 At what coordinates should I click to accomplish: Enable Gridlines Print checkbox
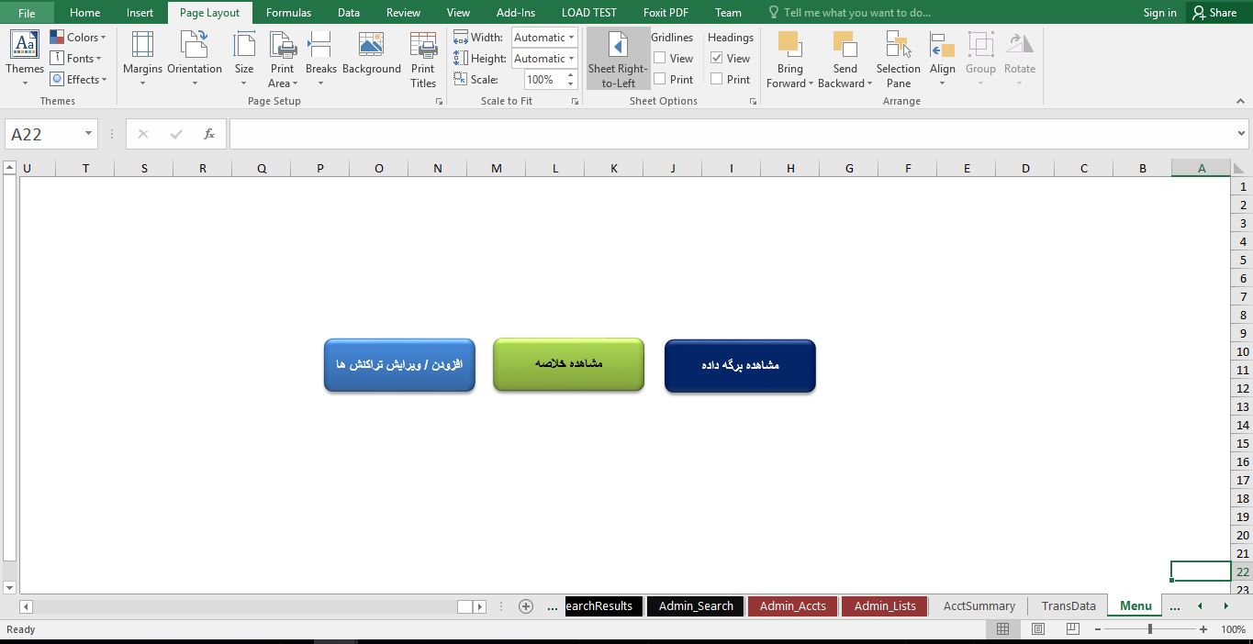pyautogui.click(x=660, y=79)
